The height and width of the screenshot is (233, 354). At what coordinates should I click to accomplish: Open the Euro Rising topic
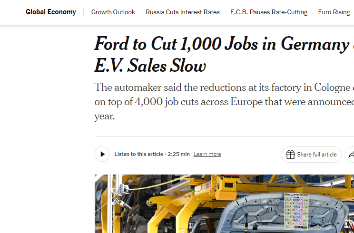(x=334, y=12)
